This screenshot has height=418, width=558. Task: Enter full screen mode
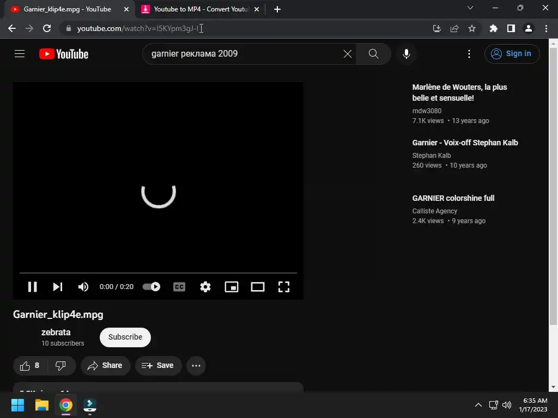[x=283, y=287]
